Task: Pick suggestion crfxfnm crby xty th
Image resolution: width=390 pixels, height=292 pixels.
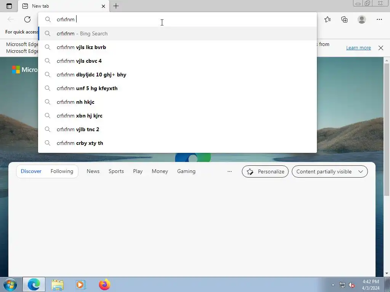Action: 177,143
